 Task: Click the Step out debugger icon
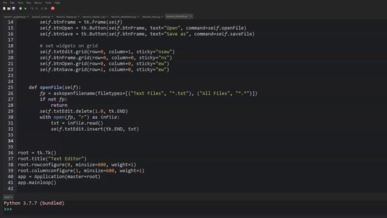click(42, 8)
